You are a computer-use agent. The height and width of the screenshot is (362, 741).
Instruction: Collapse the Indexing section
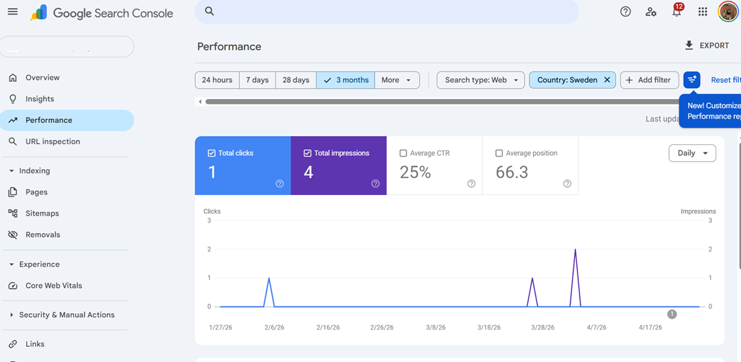12,170
